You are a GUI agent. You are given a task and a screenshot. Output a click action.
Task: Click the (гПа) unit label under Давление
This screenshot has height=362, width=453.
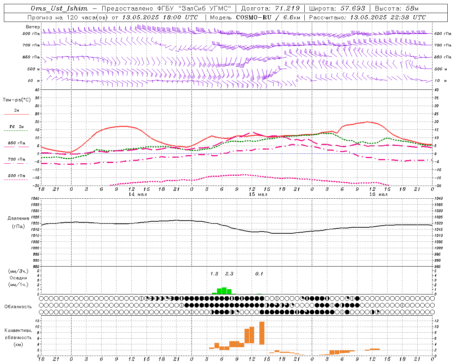point(18,226)
